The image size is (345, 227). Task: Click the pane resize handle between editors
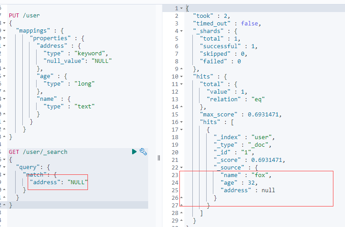159,158
